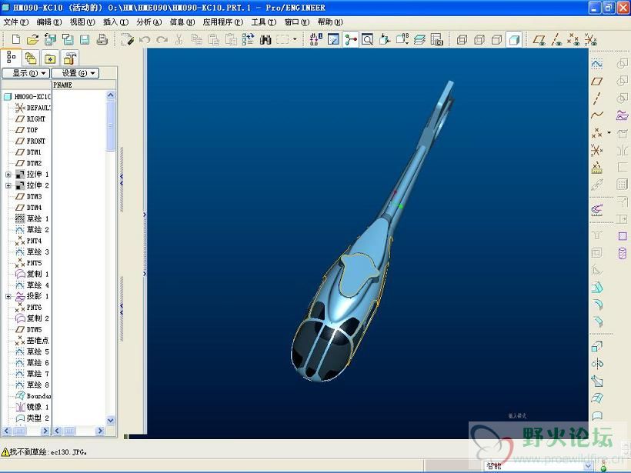Click the Undo arrow in the toolbar

pos(145,39)
